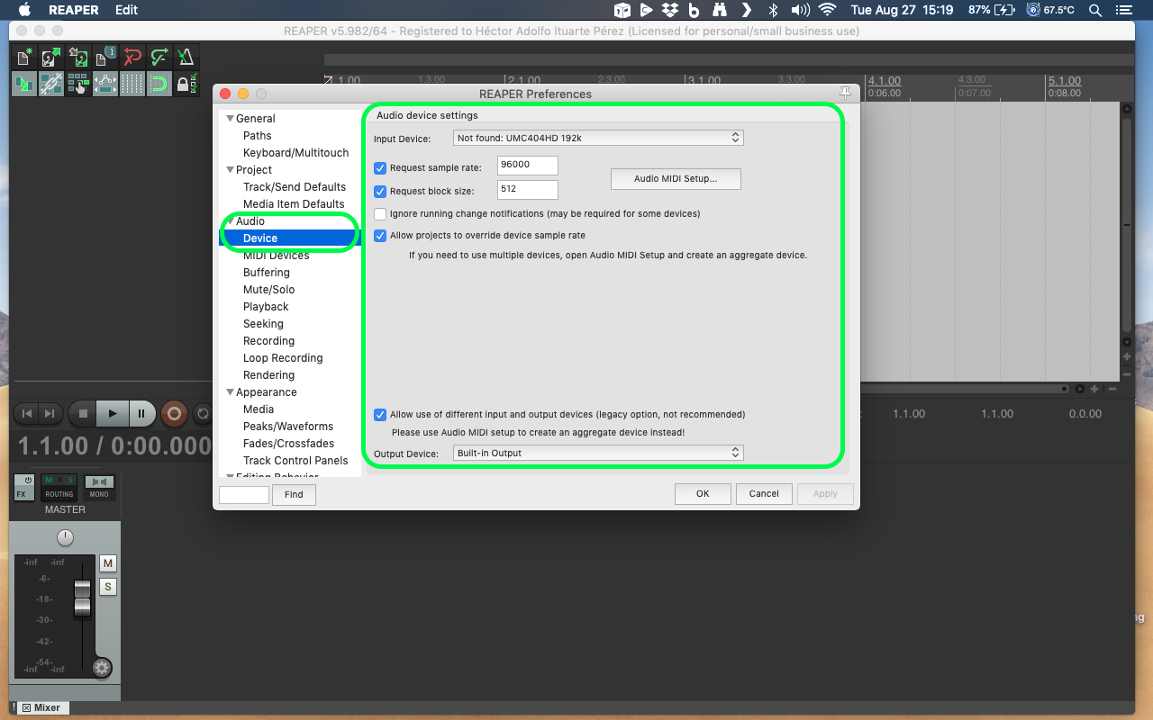Open the Output Device dropdown
Image resolution: width=1153 pixels, height=720 pixels.
point(597,454)
